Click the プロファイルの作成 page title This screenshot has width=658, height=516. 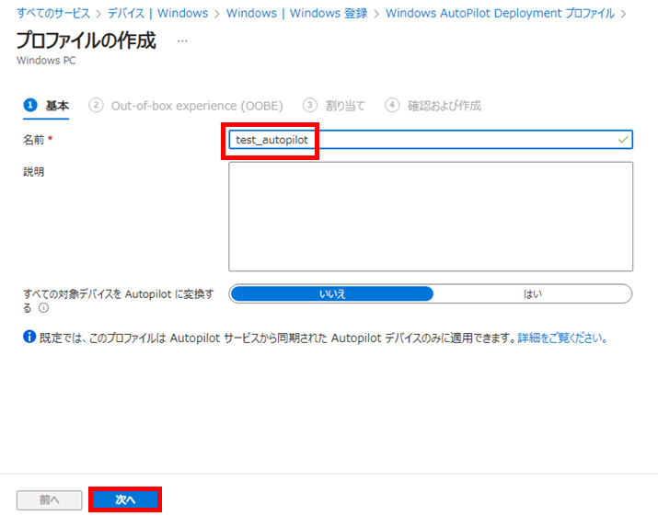[x=86, y=40]
